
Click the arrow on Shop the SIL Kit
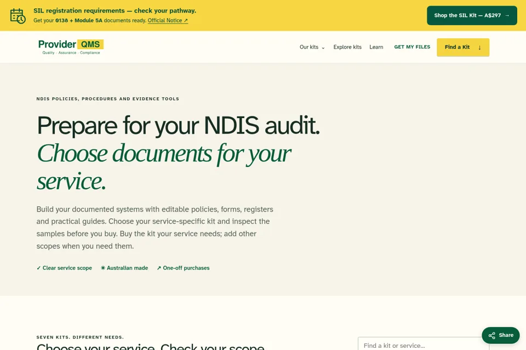(x=507, y=15)
